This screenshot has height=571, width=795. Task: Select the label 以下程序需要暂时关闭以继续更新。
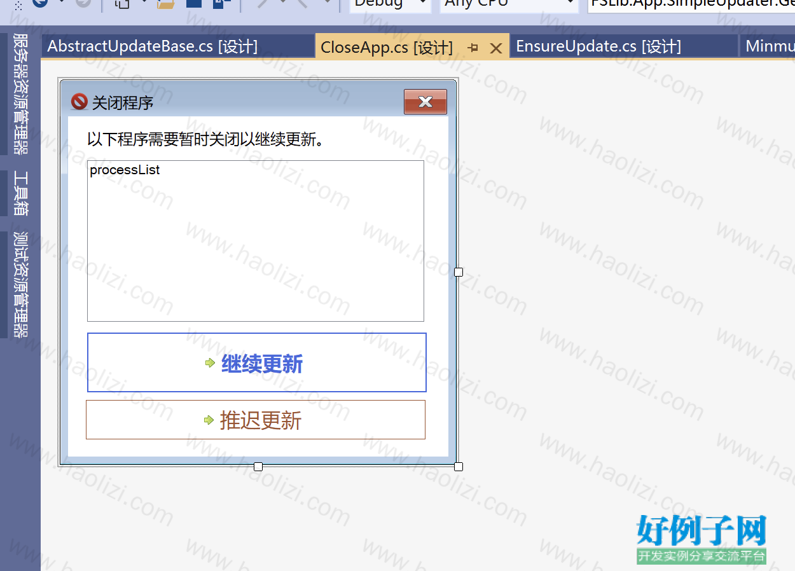point(206,139)
